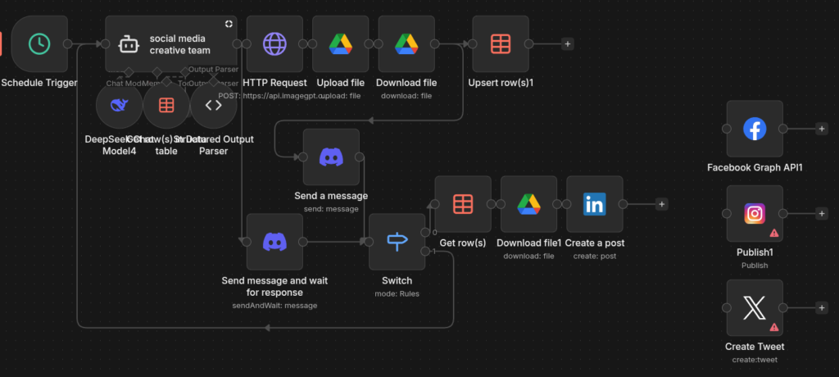Select the Structured Output Parser sub-node

(x=213, y=106)
